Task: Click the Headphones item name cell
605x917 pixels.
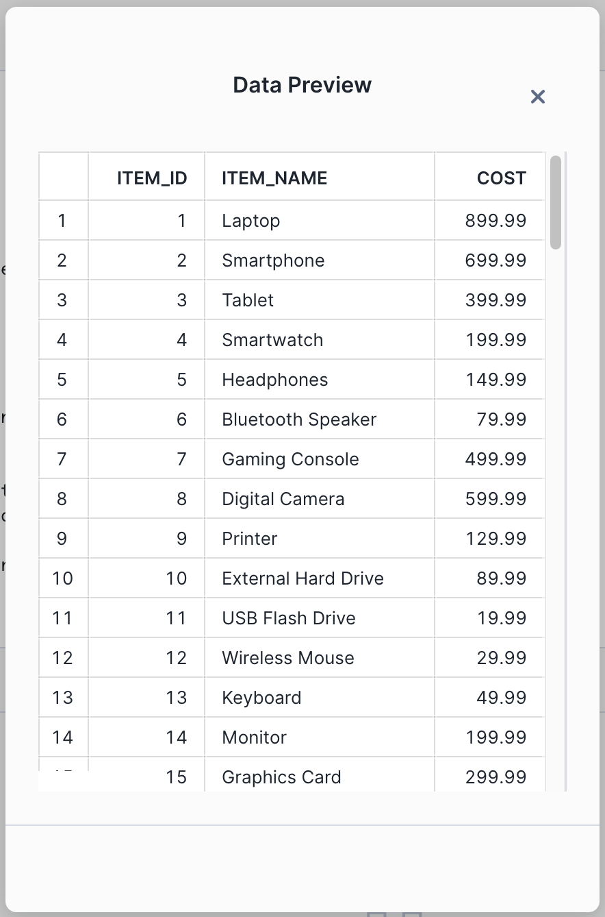Action: click(275, 380)
